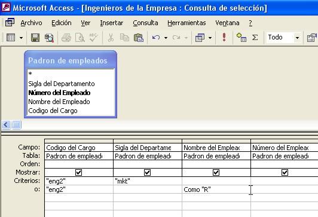318x217 pixels.
Task: Expand the View button dropdown arrow
Action: (21, 38)
